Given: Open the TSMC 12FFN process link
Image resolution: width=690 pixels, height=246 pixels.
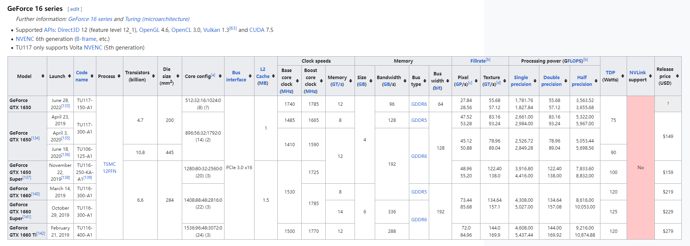Looking at the screenshot, I should point(109,168).
